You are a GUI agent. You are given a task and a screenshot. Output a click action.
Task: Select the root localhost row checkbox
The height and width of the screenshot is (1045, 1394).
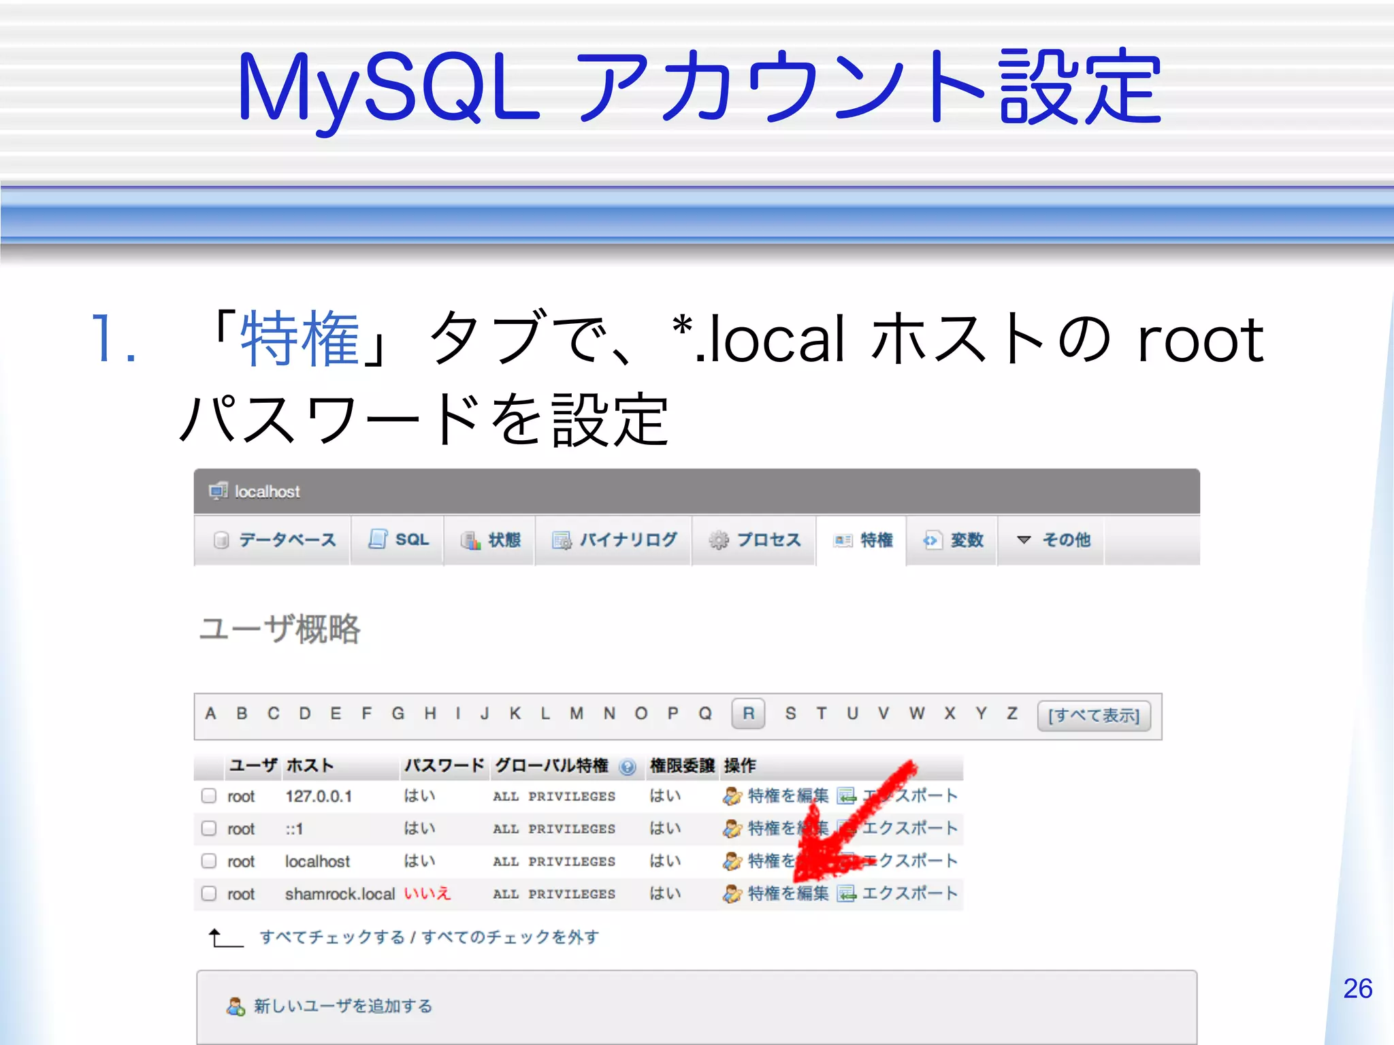[209, 861]
